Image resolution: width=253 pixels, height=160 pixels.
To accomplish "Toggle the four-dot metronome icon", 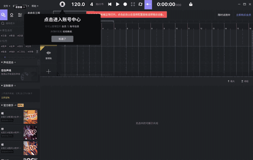I will click(133, 4).
